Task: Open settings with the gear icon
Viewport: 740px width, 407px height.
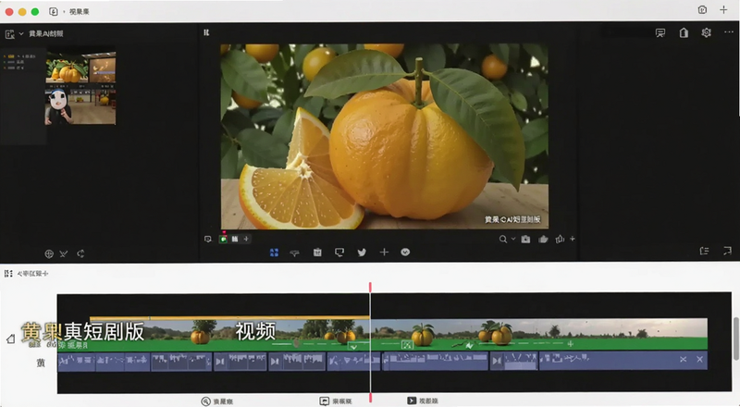Action: [x=706, y=32]
